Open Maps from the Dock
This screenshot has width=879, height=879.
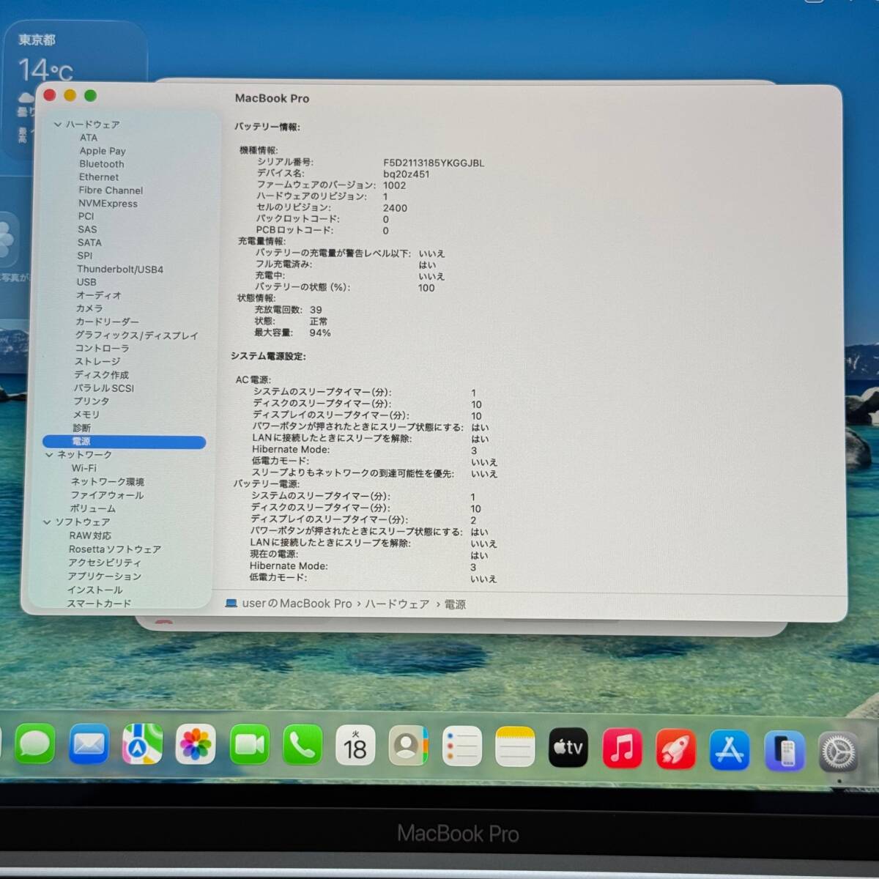pos(141,746)
